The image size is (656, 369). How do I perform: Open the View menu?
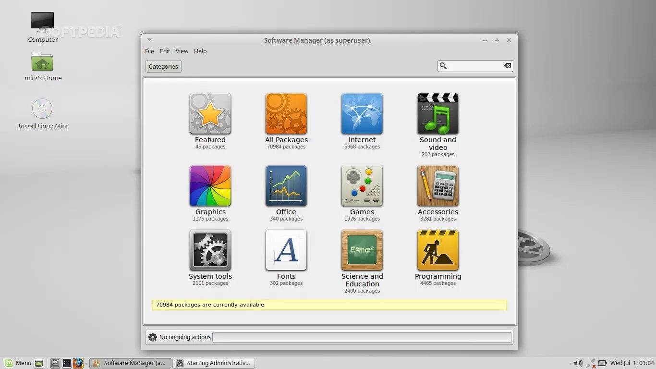182,51
